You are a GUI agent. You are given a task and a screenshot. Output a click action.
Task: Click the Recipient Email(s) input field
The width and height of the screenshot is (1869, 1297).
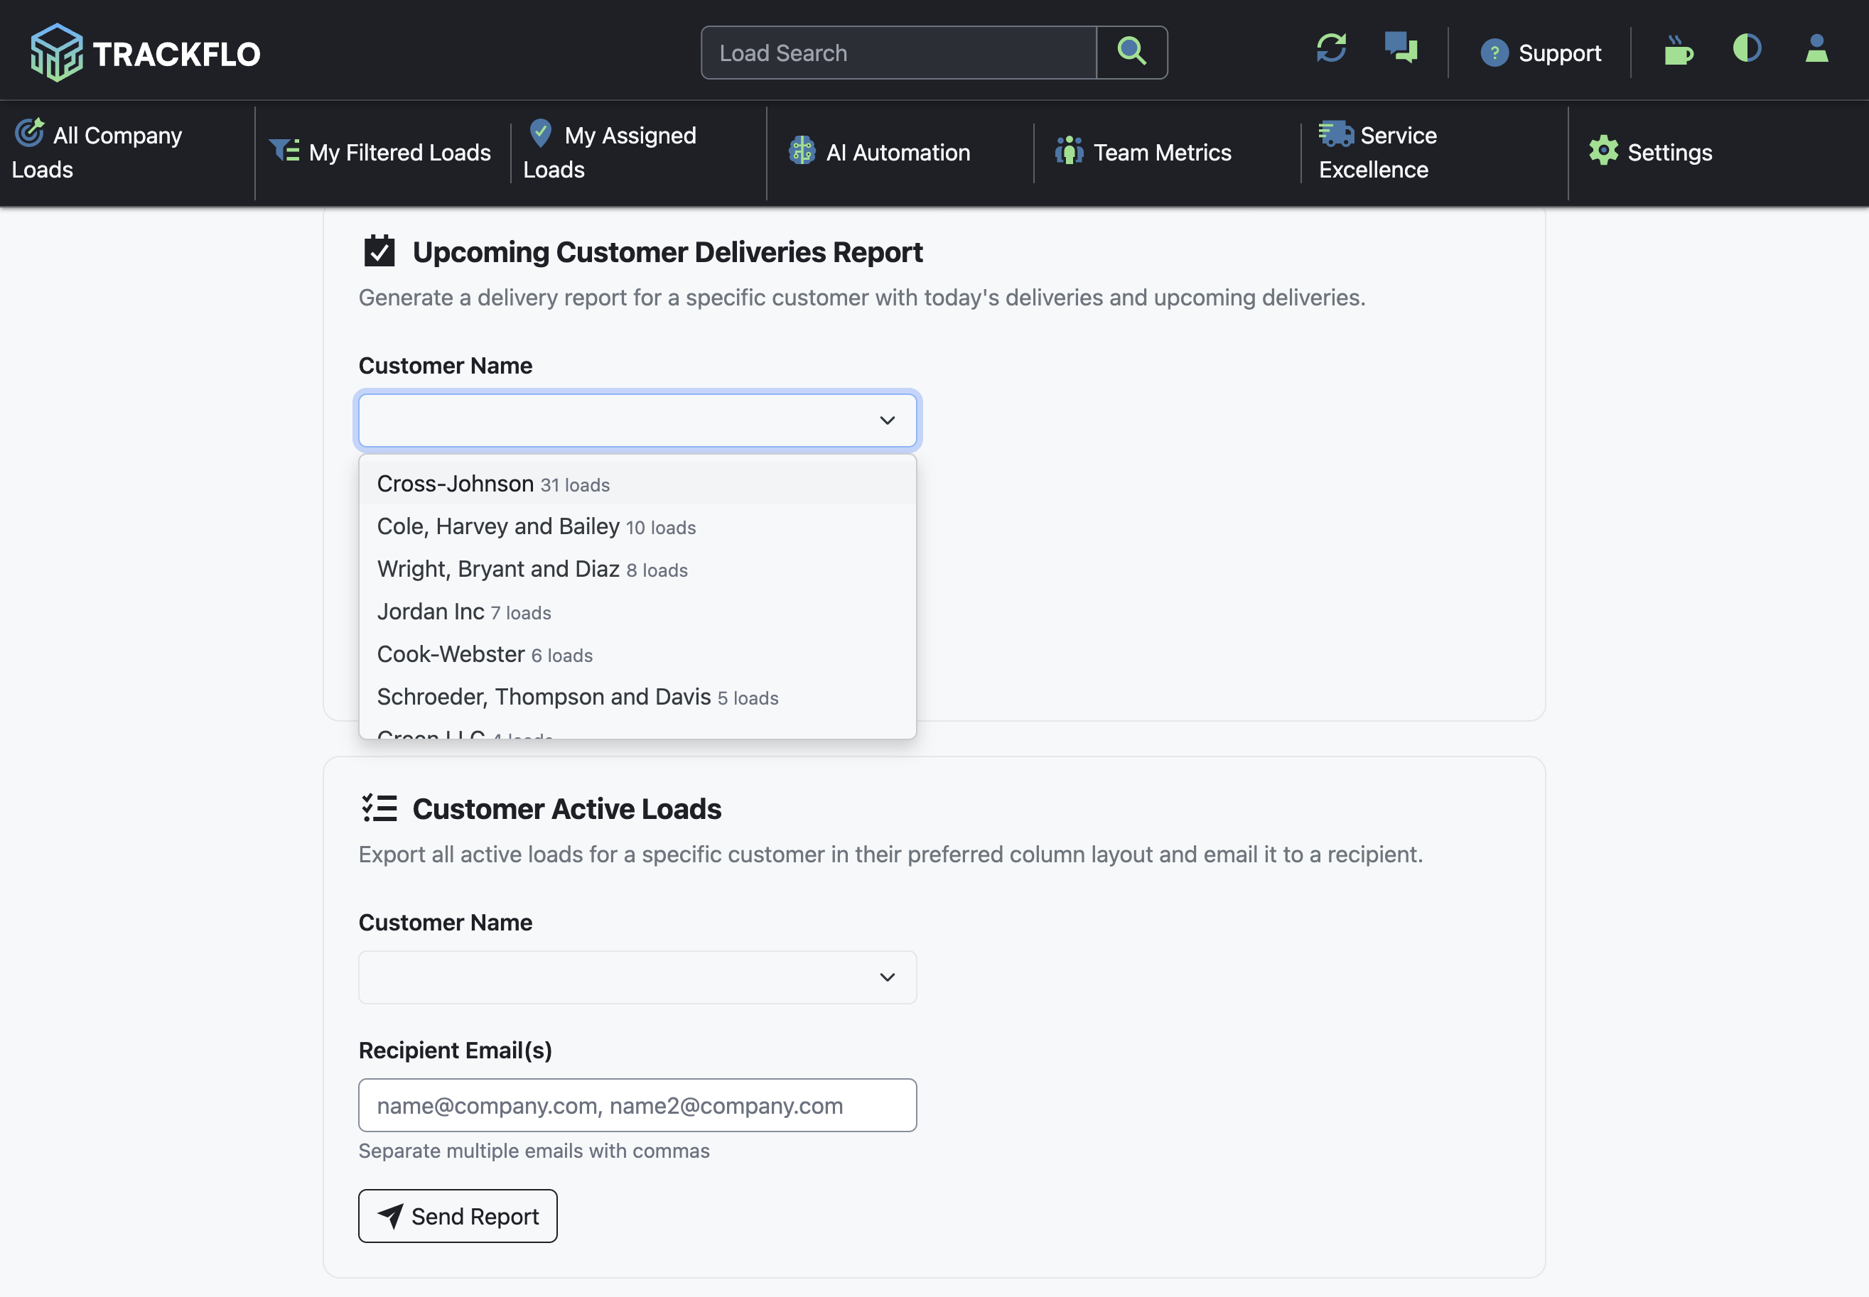point(637,1105)
